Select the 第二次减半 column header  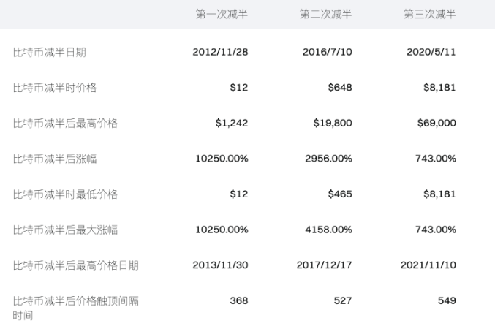[x=326, y=15]
